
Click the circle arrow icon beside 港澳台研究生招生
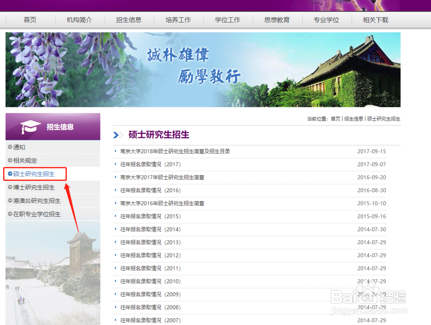[10, 201]
